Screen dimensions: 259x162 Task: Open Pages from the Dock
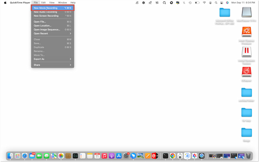point(148,156)
